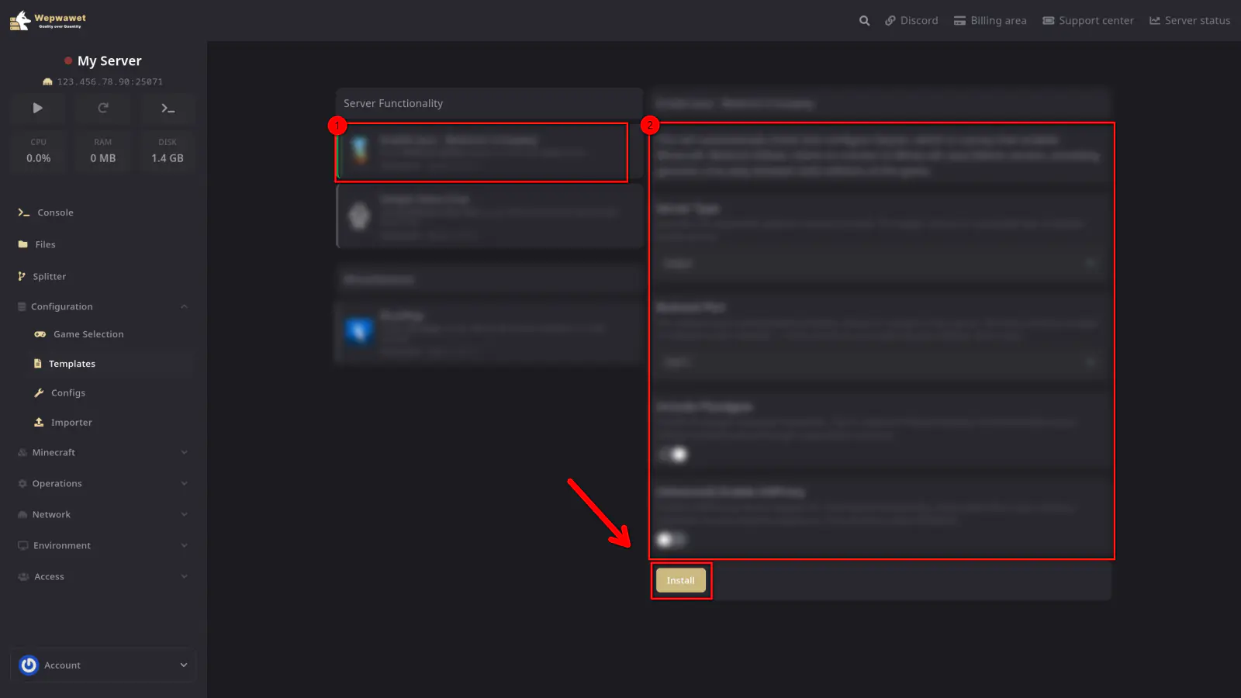
Task: Open the Importer page
Action: pos(71,423)
